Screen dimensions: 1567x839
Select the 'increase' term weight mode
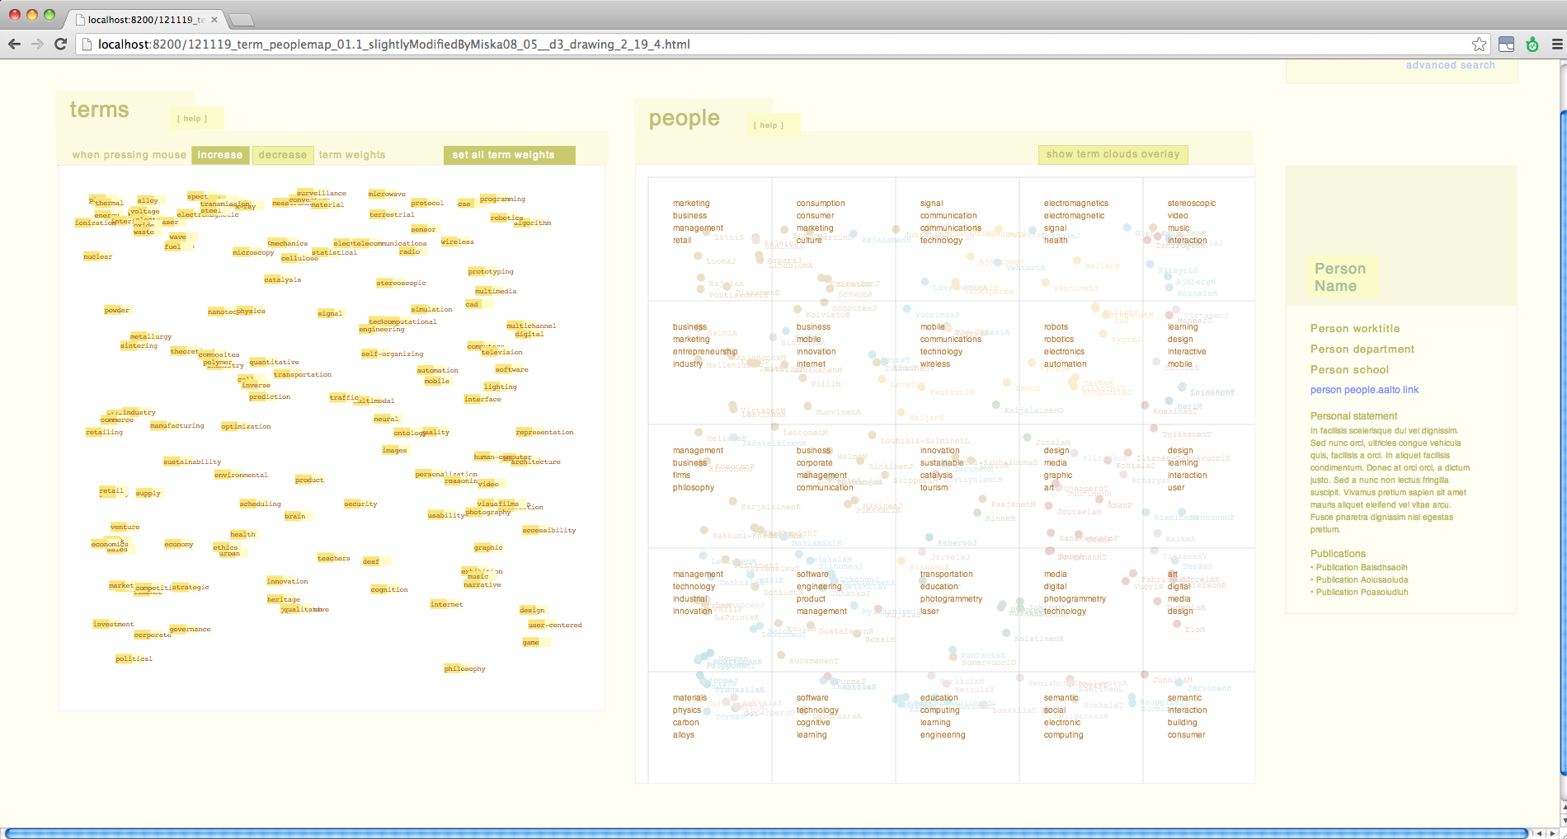coord(220,155)
